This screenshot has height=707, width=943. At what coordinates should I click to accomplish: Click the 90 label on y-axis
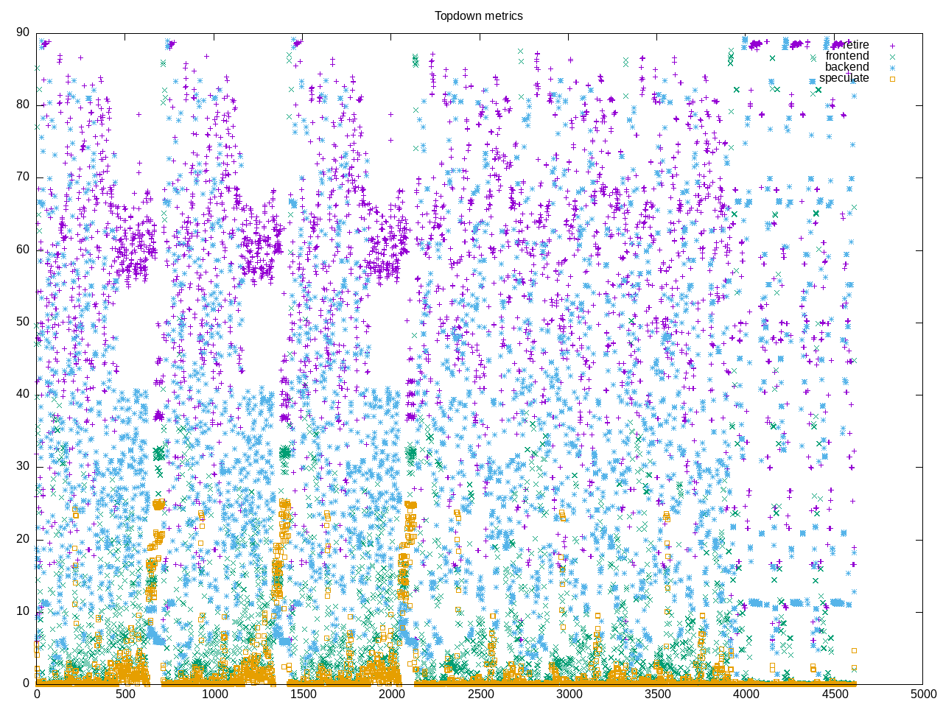coord(23,32)
